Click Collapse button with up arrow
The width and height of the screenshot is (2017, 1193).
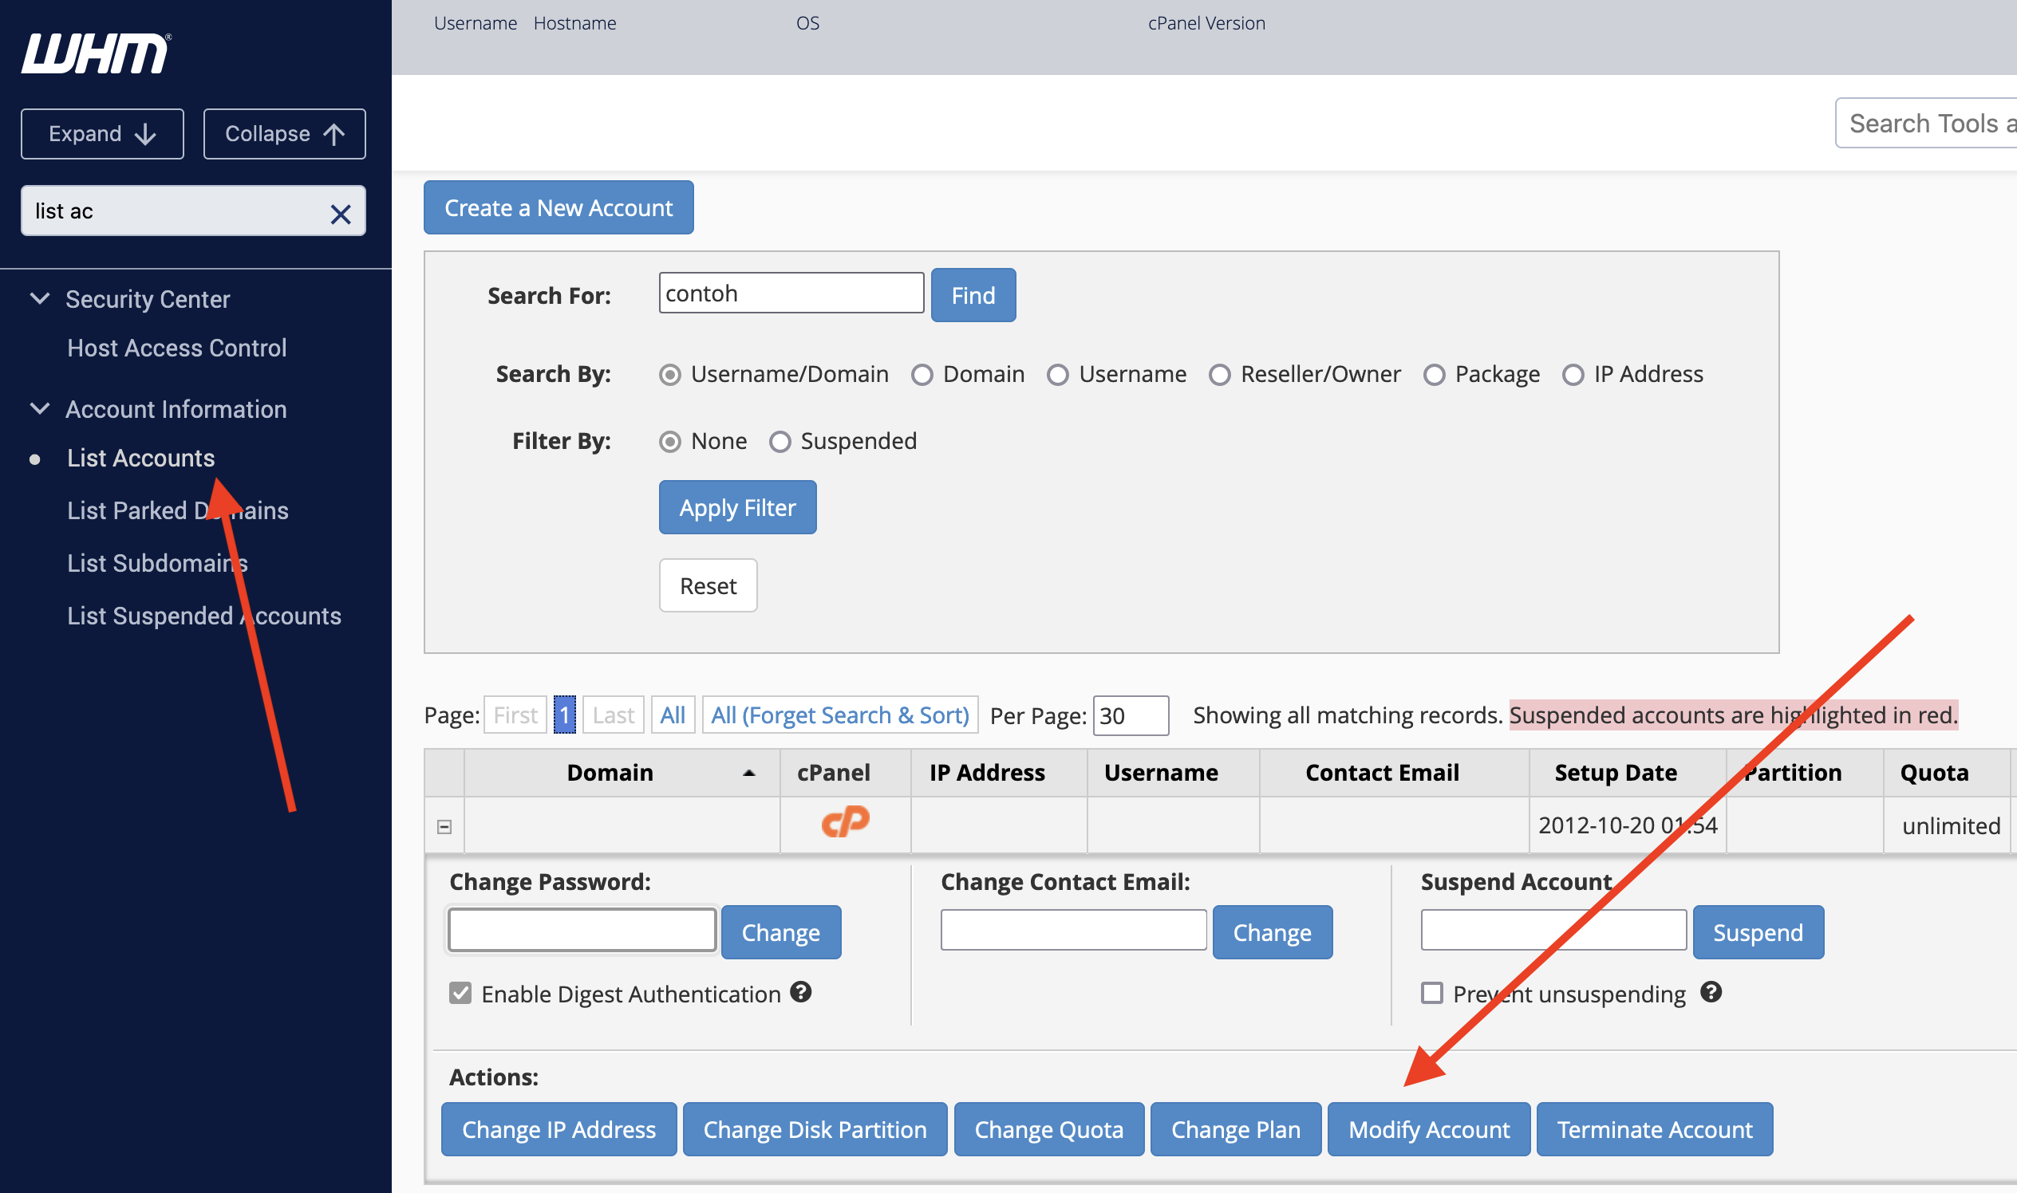coord(284,133)
